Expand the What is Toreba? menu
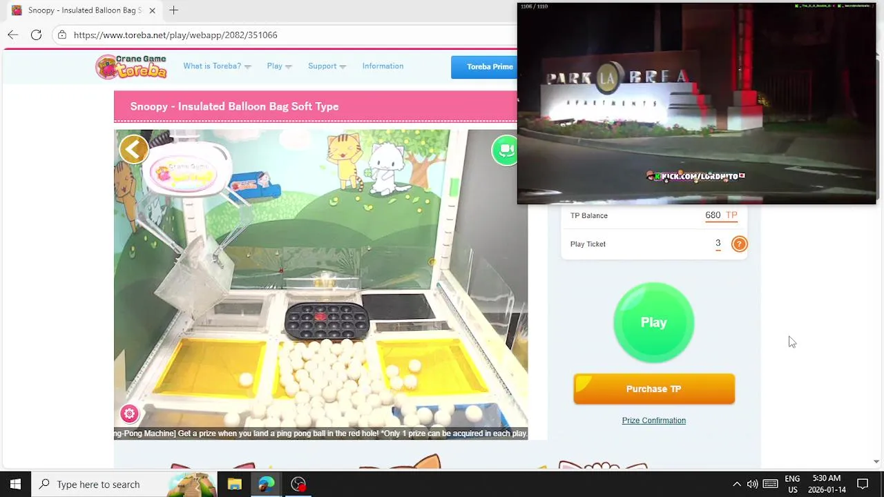Screen dimensions: 884x497 (217, 66)
